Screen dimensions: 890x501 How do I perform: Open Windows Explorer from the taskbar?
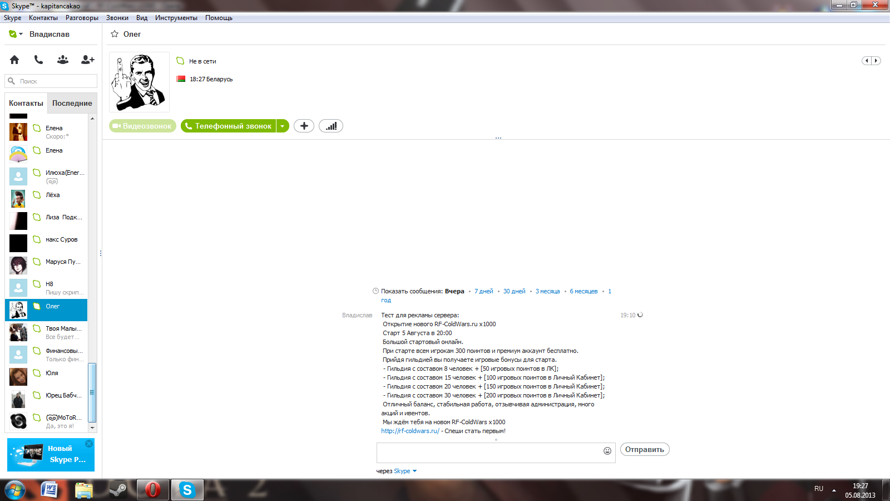coord(84,490)
